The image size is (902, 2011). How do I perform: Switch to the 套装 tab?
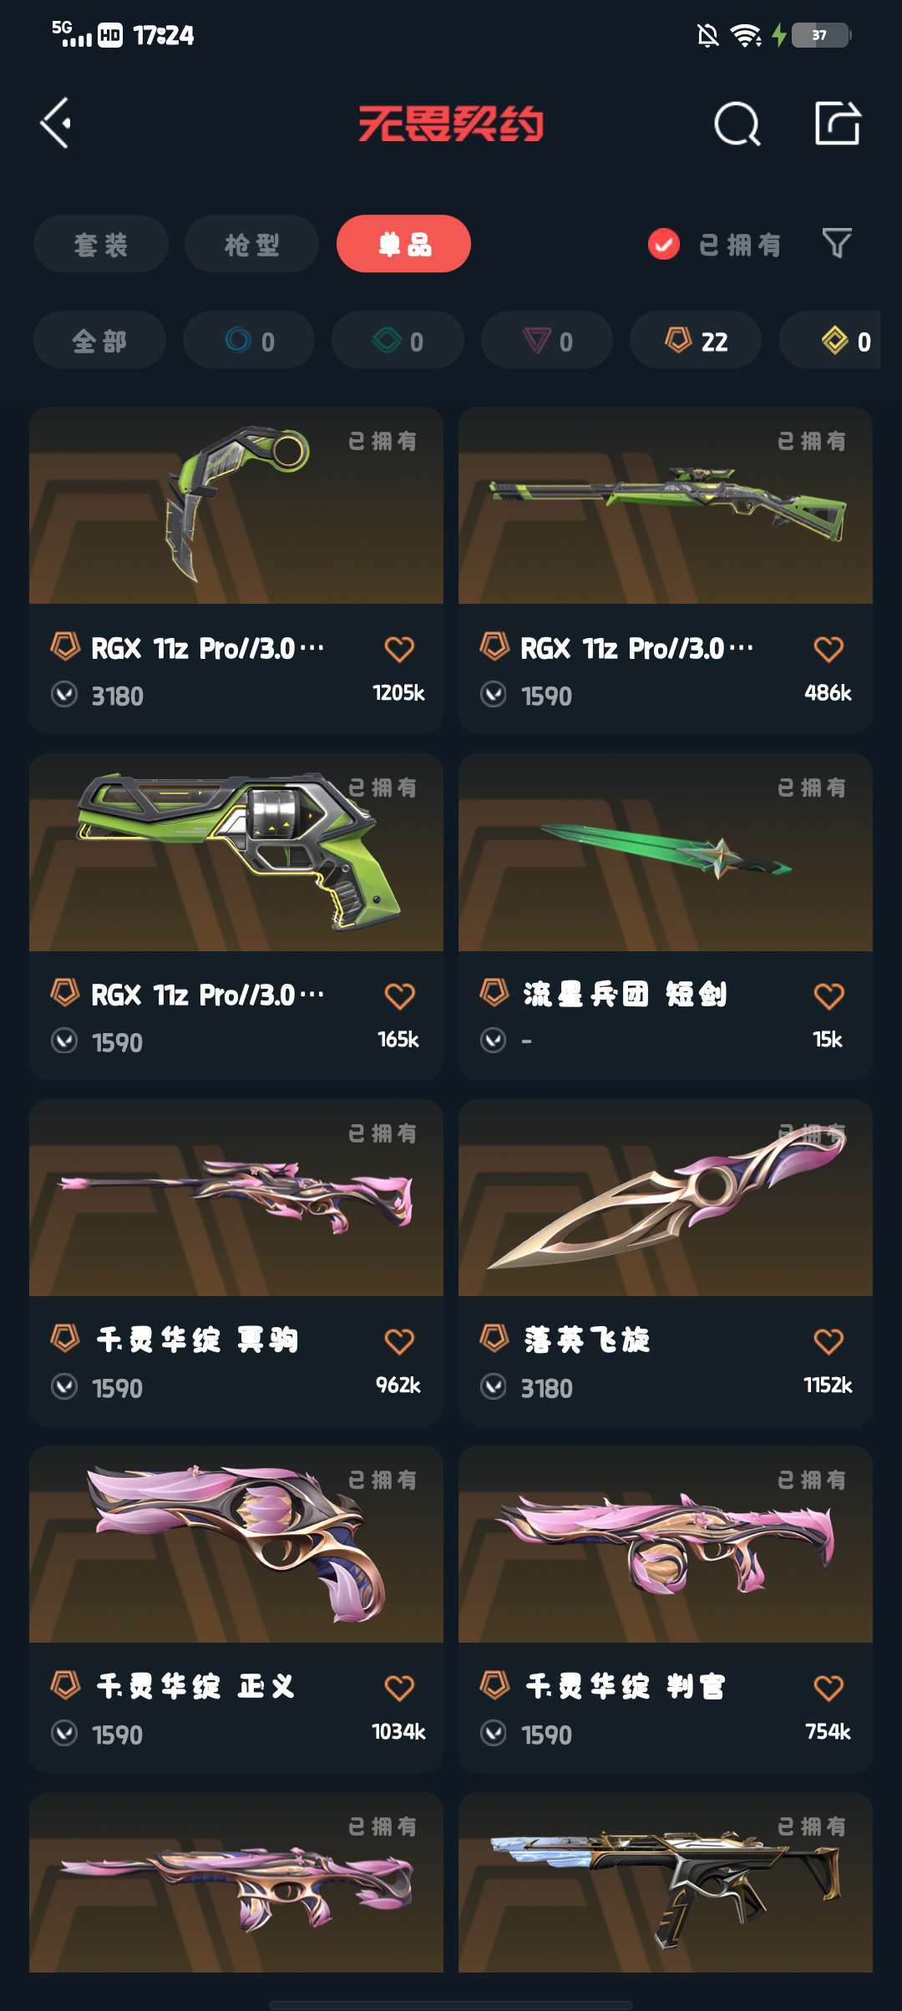point(101,244)
